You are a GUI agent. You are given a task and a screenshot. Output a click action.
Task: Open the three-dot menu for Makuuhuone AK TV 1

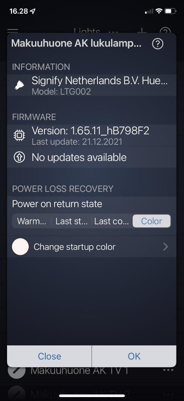pyautogui.click(x=168, y=370)
